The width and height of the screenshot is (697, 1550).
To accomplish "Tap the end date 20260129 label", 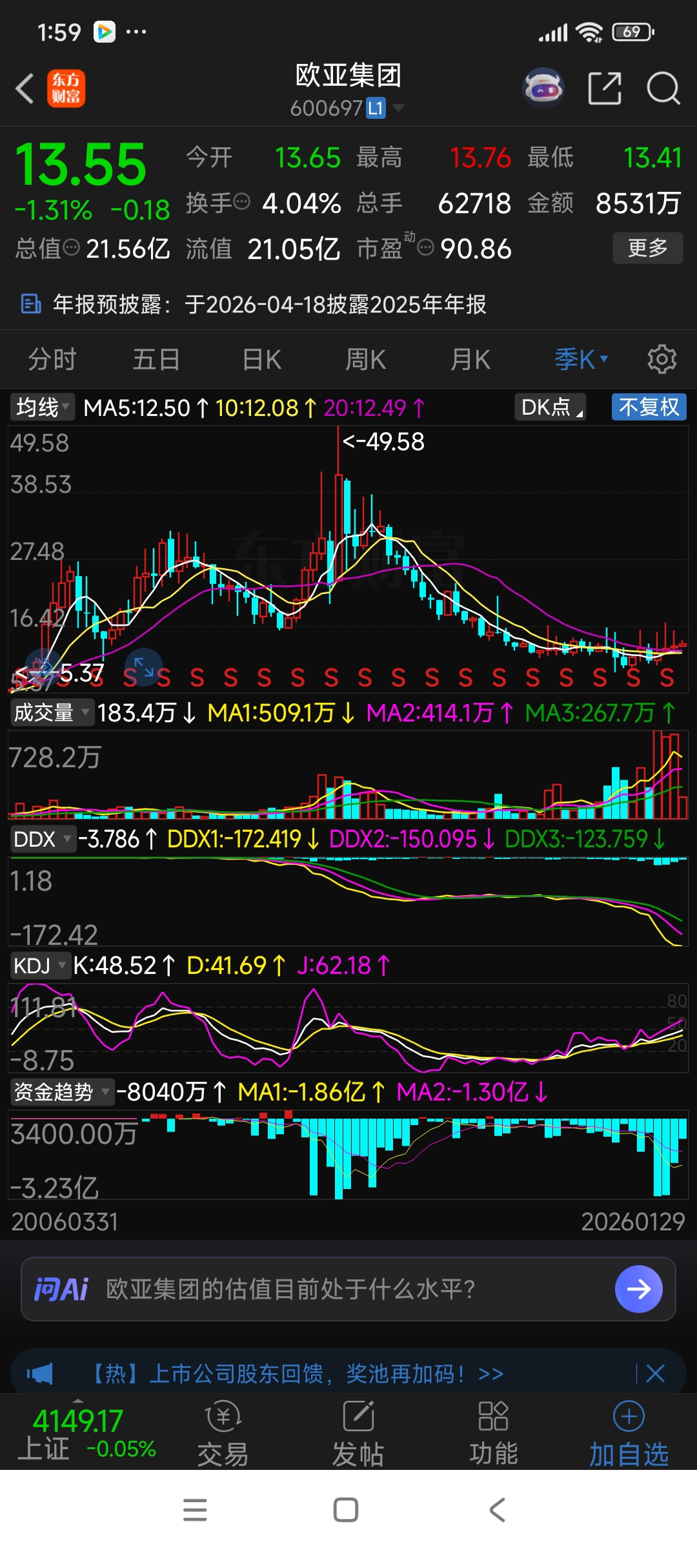I will click(633, 1222).
